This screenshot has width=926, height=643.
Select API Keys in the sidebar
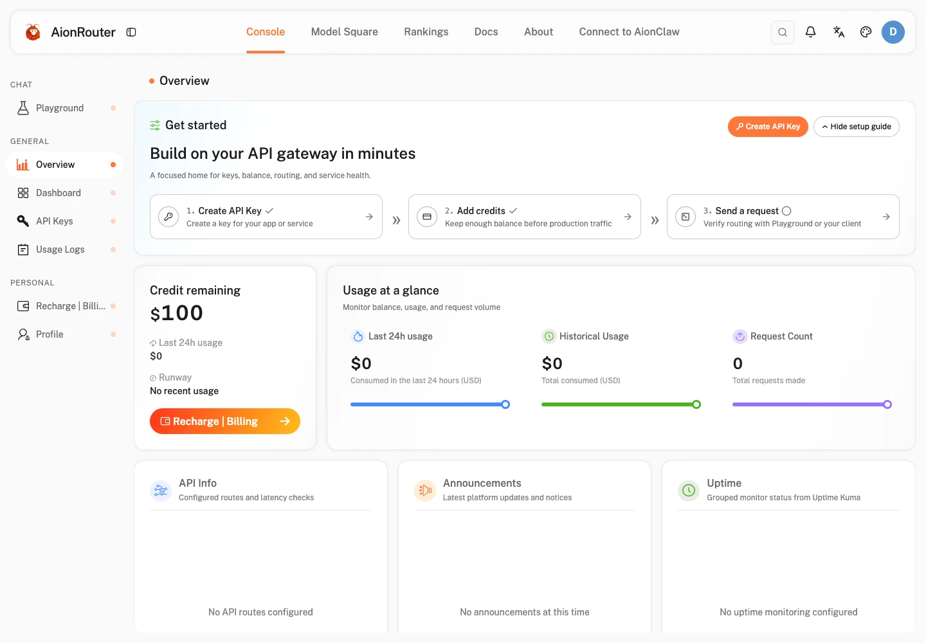(64, 221)
